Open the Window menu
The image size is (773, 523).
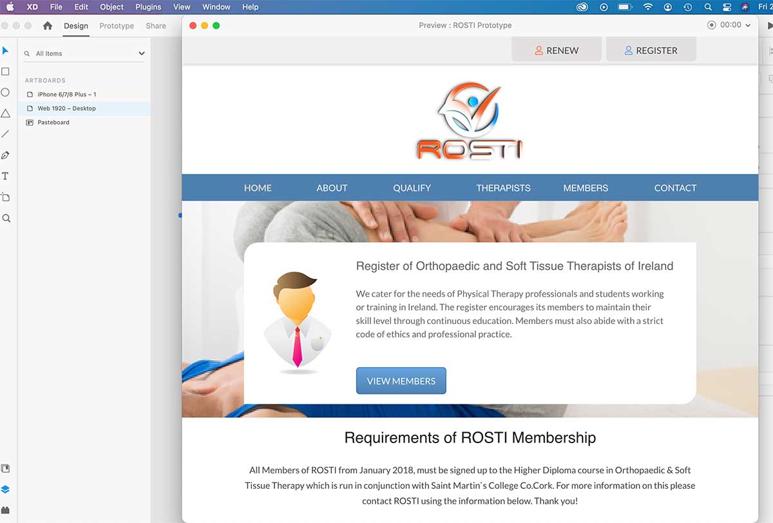point(216,7)
